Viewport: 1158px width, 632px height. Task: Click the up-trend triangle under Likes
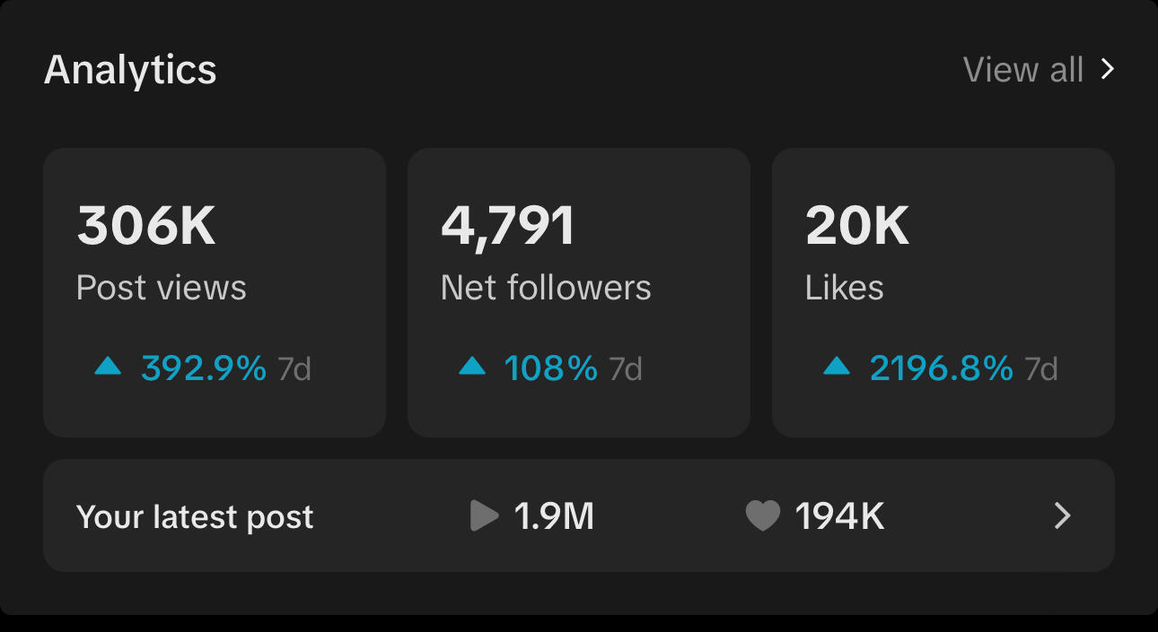[837, 366]
